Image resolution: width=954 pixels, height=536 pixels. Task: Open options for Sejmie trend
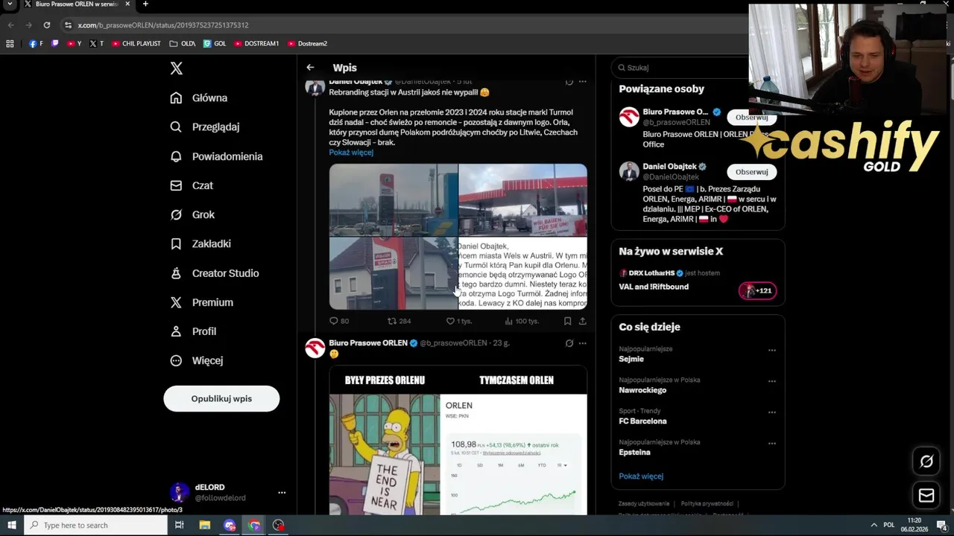click(772, 350)
